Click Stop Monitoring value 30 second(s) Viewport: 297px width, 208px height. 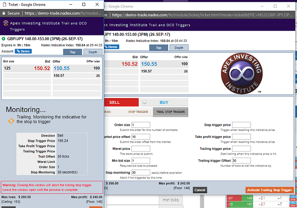tap(68, 172)
